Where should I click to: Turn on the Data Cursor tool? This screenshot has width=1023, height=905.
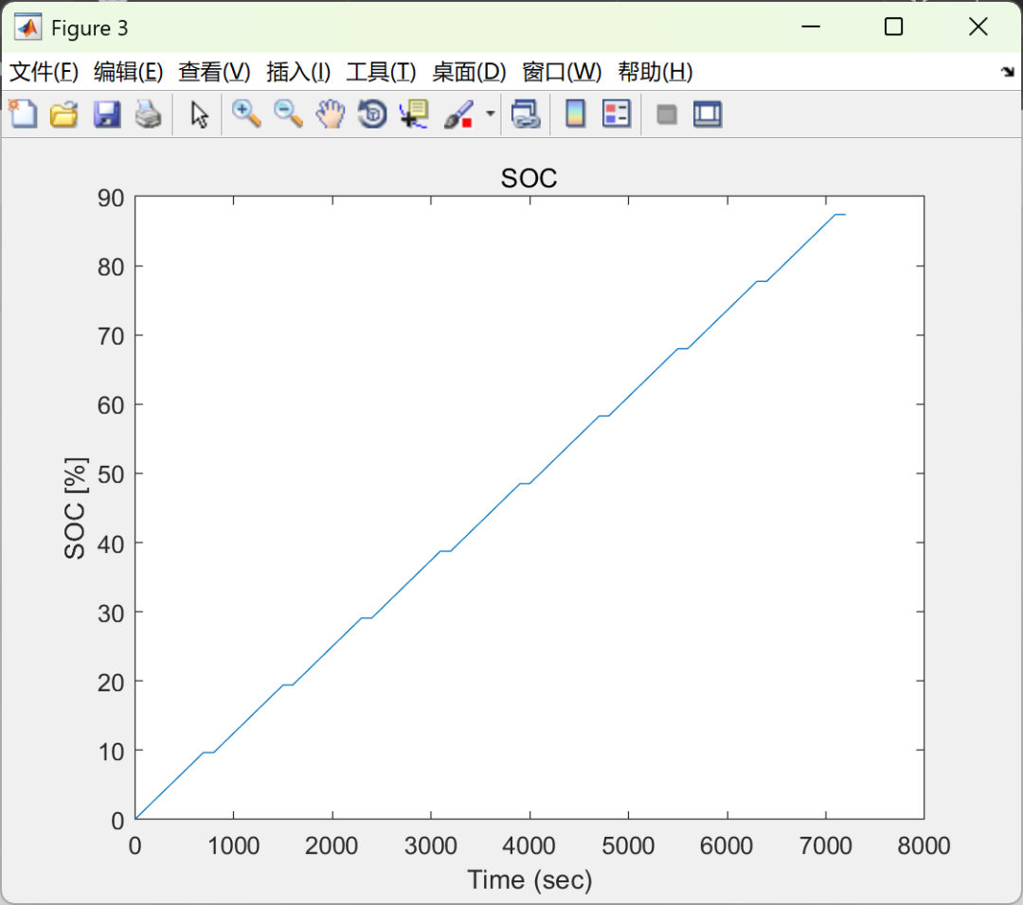pos(413,114)
